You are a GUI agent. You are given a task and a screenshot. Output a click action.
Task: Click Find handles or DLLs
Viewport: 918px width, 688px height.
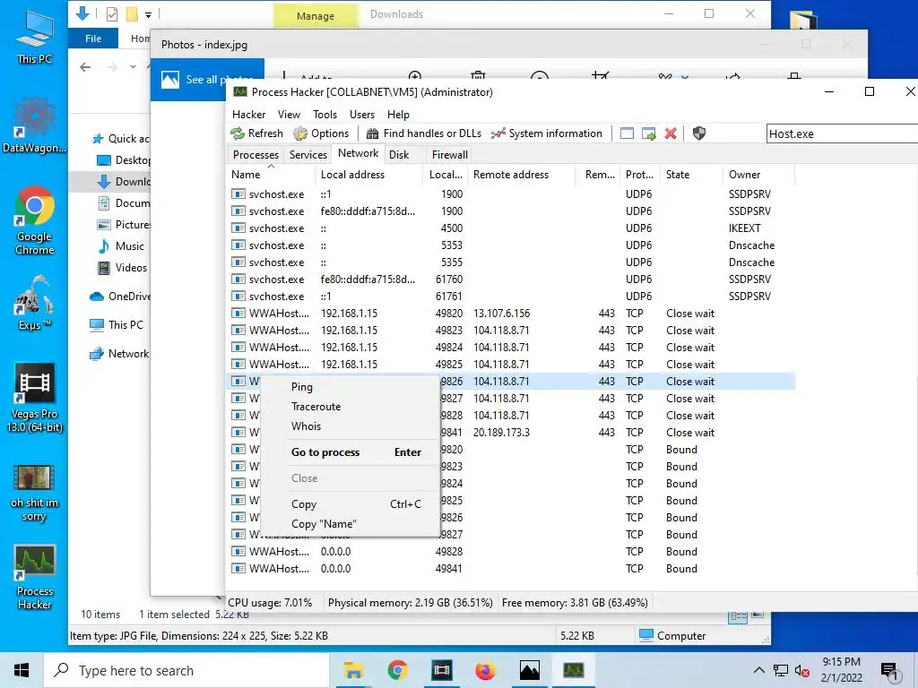tap(423, 133)
